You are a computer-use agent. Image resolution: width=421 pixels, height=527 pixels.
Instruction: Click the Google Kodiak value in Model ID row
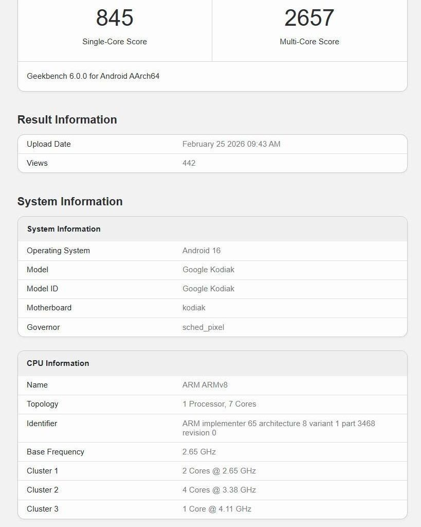(208, 289)
